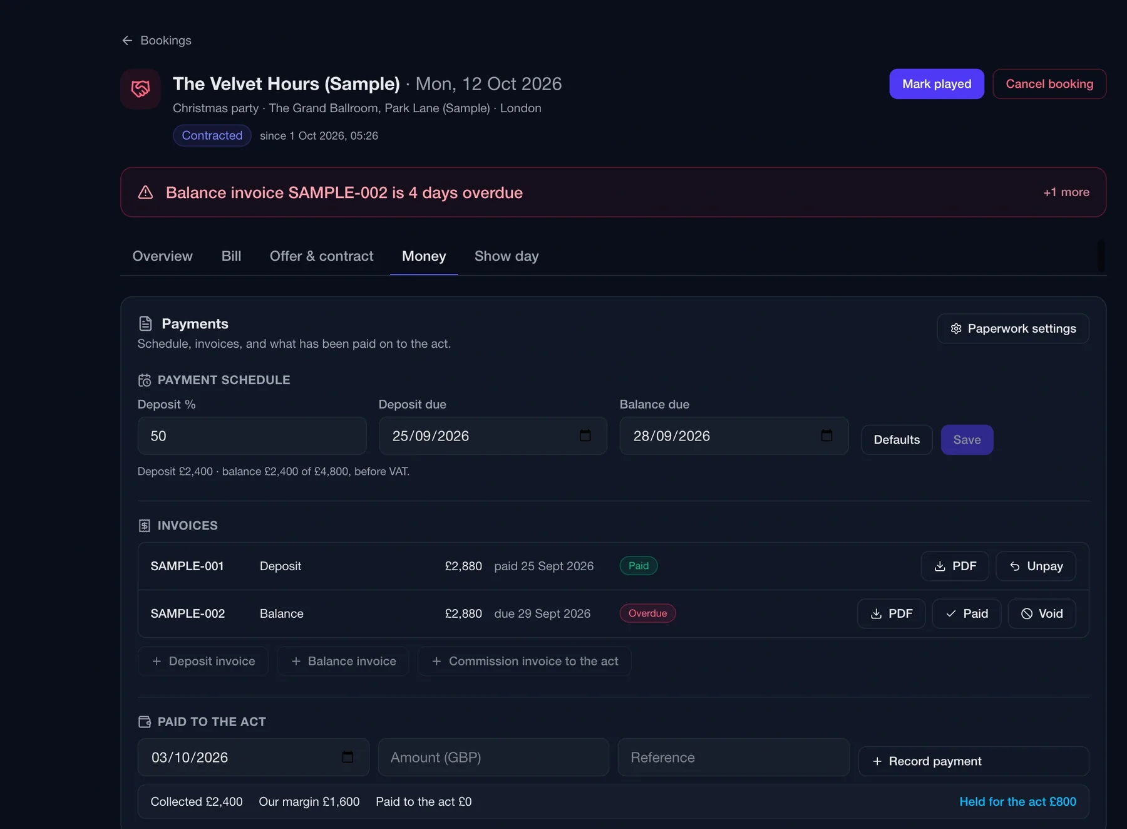Click the Deposit due date field
1127x829 pixels.
pyautogui.click(x=493, y=436)
